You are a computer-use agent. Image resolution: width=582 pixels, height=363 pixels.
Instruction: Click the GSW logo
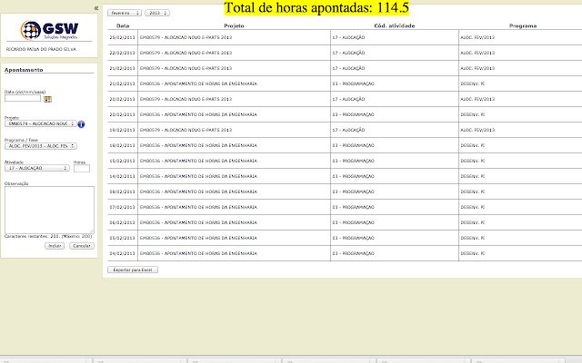point(49,30)
